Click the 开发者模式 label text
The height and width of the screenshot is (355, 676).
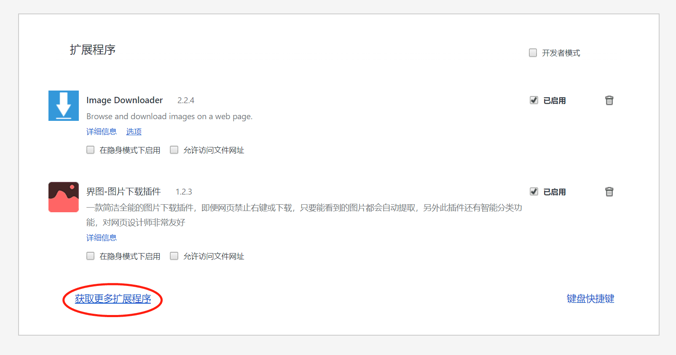(x=561, y=53)
